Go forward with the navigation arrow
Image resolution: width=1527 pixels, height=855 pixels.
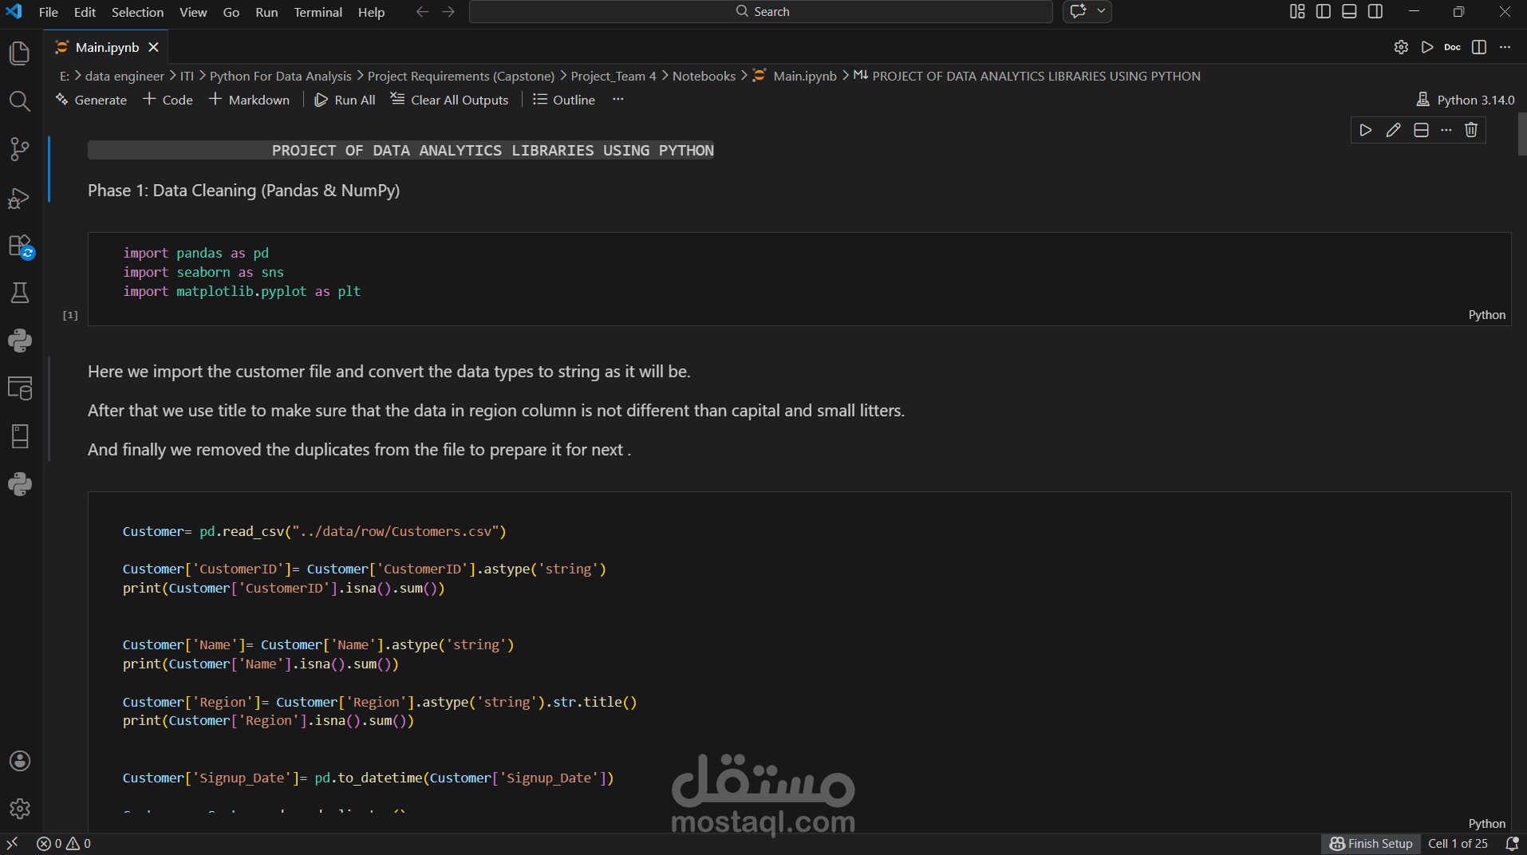click(x=448, y=11)
